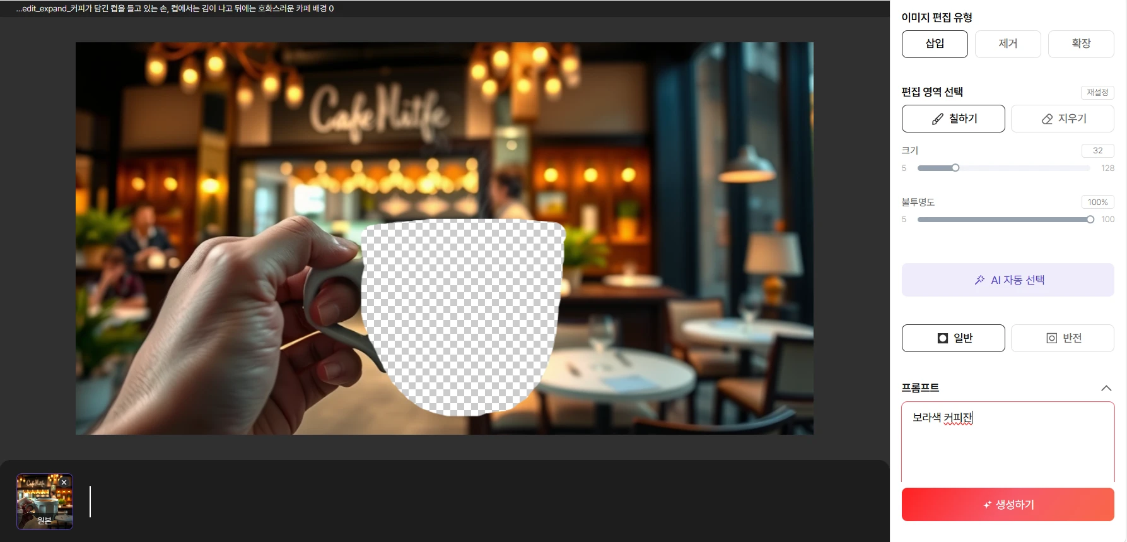Focus the prompt text box with 보라색 커피잔
The height and width of the screenshot is (542, 1127).
point(1007,442)
